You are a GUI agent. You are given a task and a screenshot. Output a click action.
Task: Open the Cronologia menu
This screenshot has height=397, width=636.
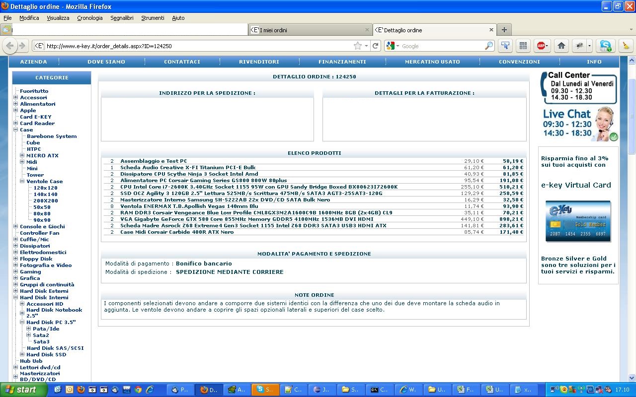90,18
